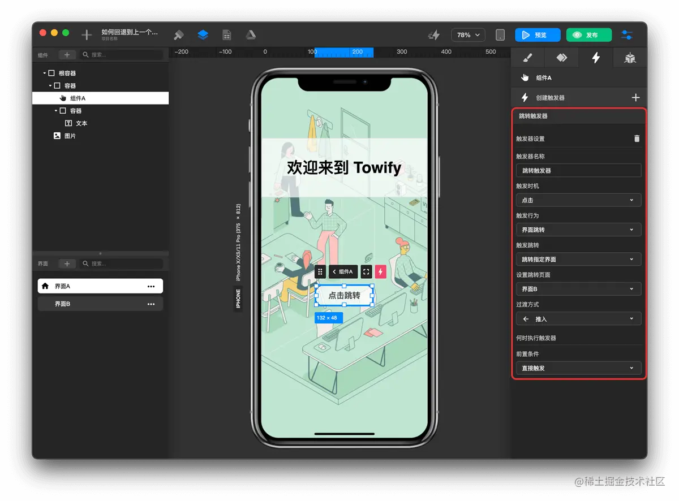Select the 界面A page row
The image size is (679, 501).
tap(101, 286)
